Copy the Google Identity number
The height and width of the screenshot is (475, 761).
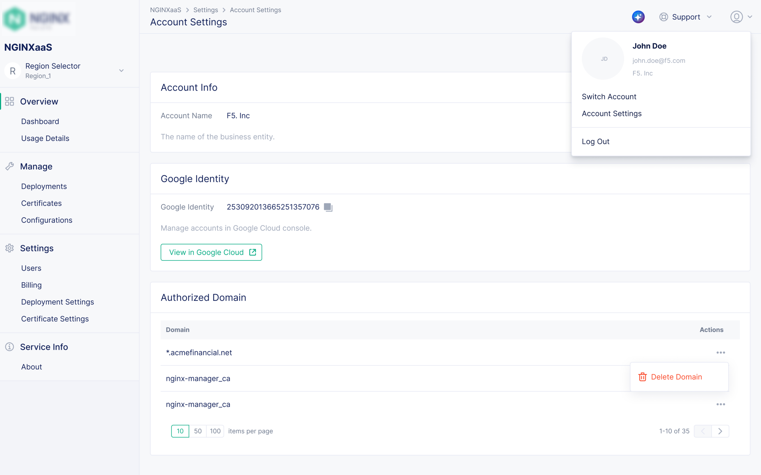coord(328,207)
